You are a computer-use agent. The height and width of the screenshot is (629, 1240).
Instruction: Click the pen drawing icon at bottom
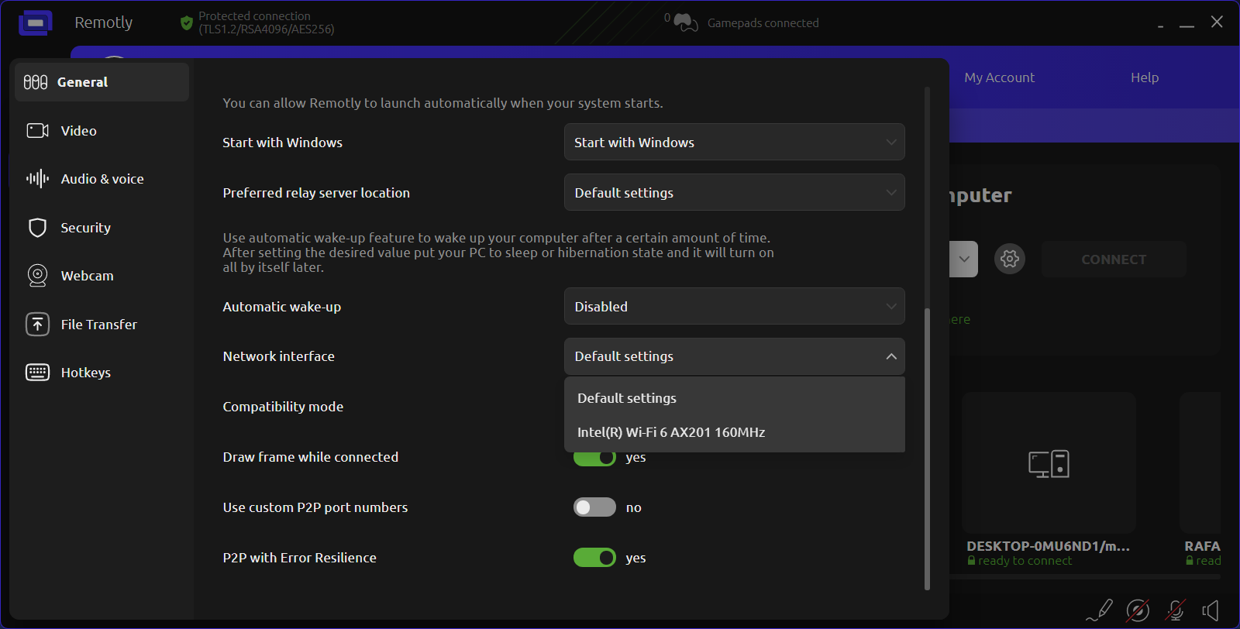pyautogui.click(x=1100, y=610)
